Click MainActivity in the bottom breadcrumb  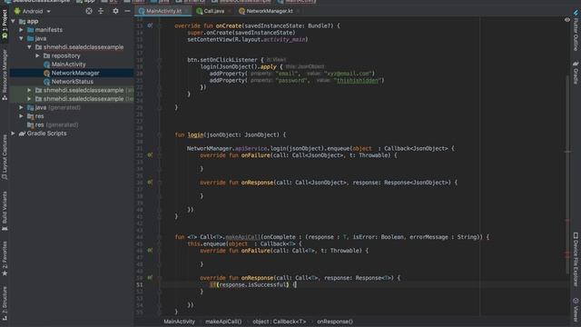click(x=180, y=322)
